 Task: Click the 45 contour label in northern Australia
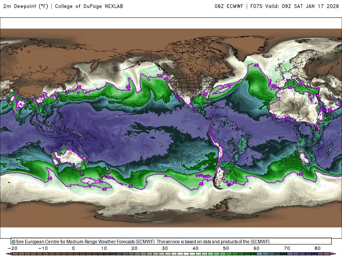pyautogui.click(x=68, y=149)
